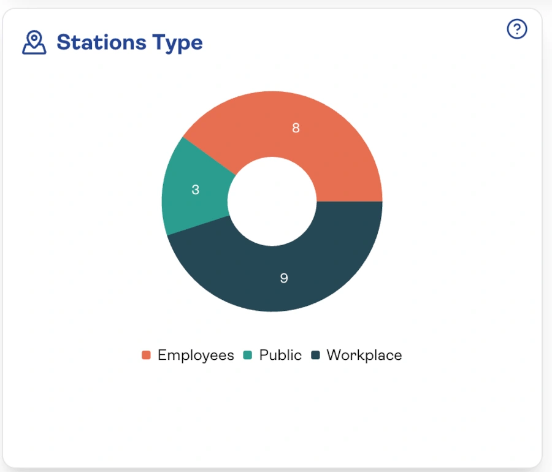Toggle the Workplace legend label
The width and height of the screenshot is (552, 472).
364,356
